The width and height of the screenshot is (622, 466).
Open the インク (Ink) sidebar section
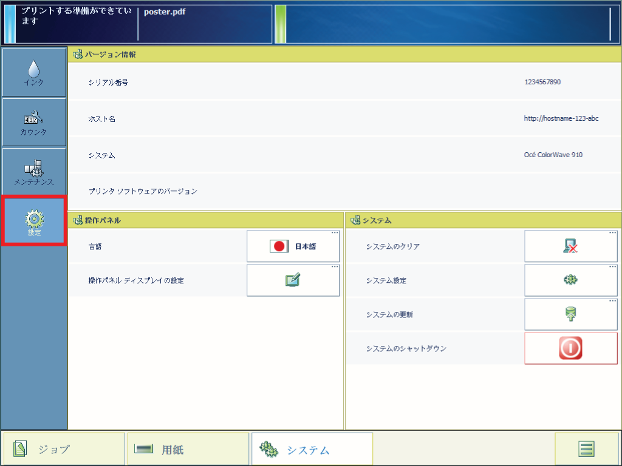click(x=34, y=72)
